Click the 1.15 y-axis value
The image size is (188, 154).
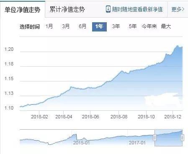click(x=9, y=78)
